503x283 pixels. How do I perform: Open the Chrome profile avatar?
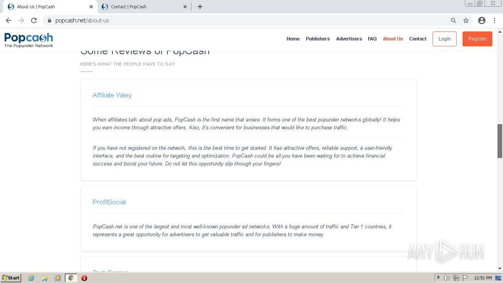tap(482, 20)
